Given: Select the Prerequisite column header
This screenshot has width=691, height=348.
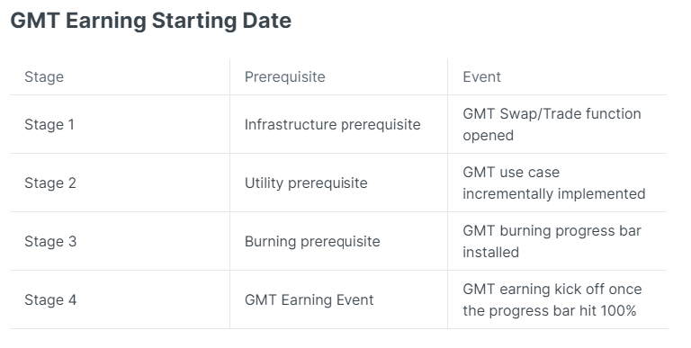Looking at the screenshot, I should point(284,77).
